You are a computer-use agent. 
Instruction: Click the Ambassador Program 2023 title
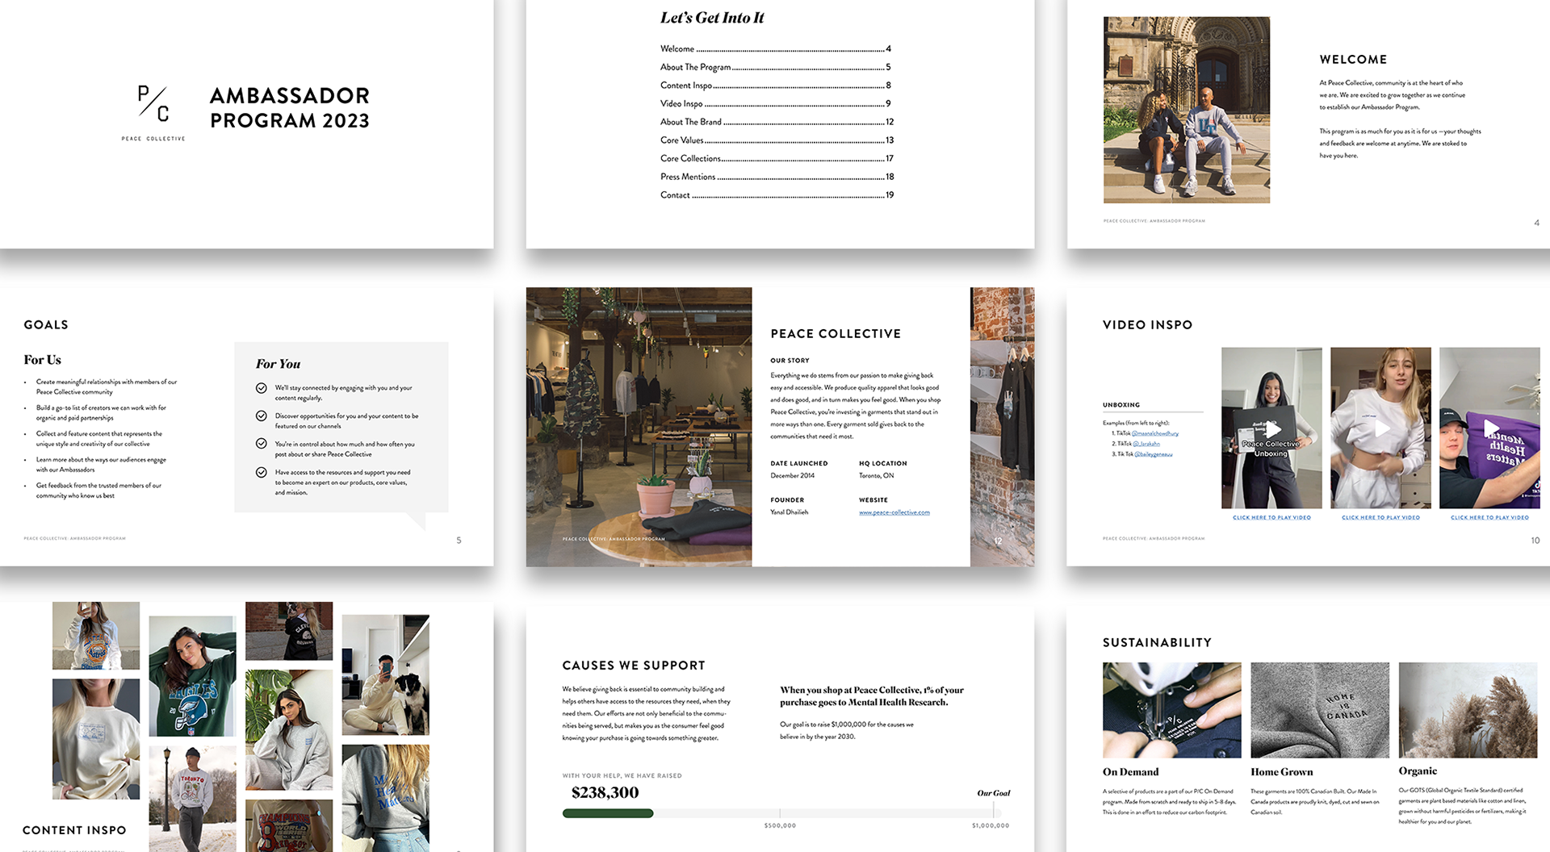pyautogui.click(x=290, y=108)
